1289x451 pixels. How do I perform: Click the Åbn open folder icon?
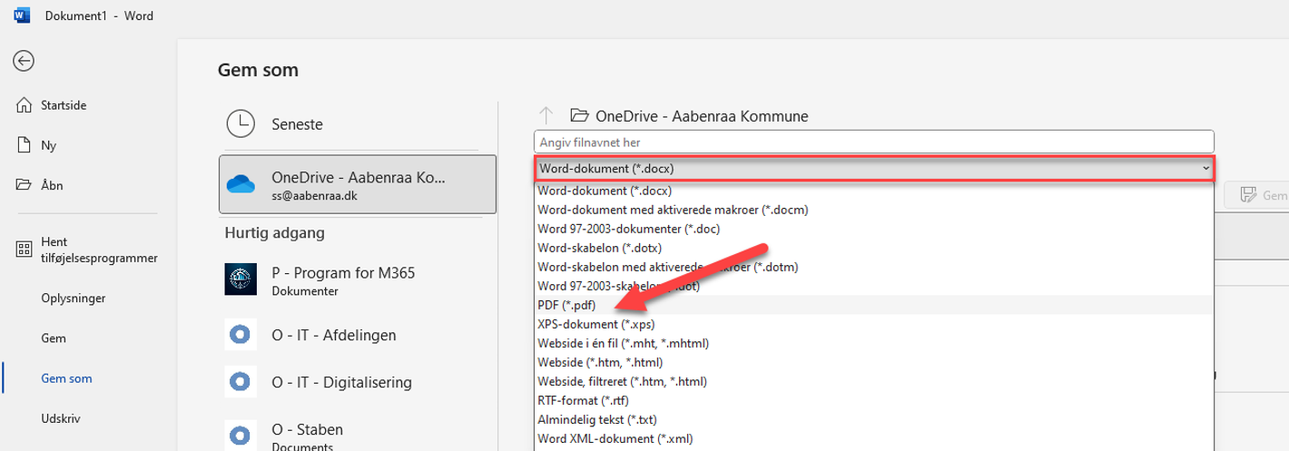coord(25,185)
